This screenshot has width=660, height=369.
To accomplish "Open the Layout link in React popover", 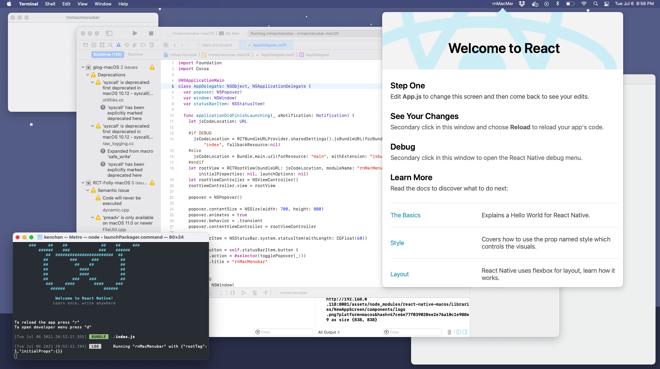I will tap(399, 274).
